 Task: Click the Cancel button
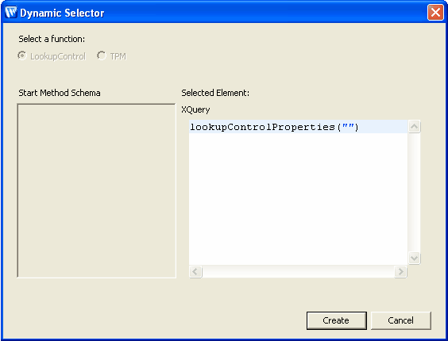[x=401, y=320]
